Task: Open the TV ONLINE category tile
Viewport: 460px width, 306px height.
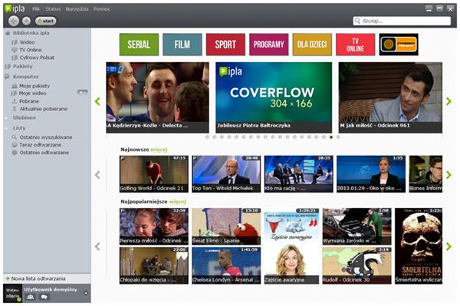Action: pyautogui.click(x=355, y=44)
